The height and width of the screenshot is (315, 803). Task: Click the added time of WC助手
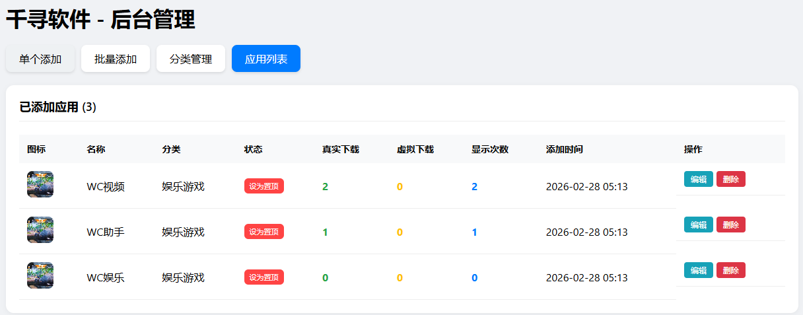coord(587,232)
